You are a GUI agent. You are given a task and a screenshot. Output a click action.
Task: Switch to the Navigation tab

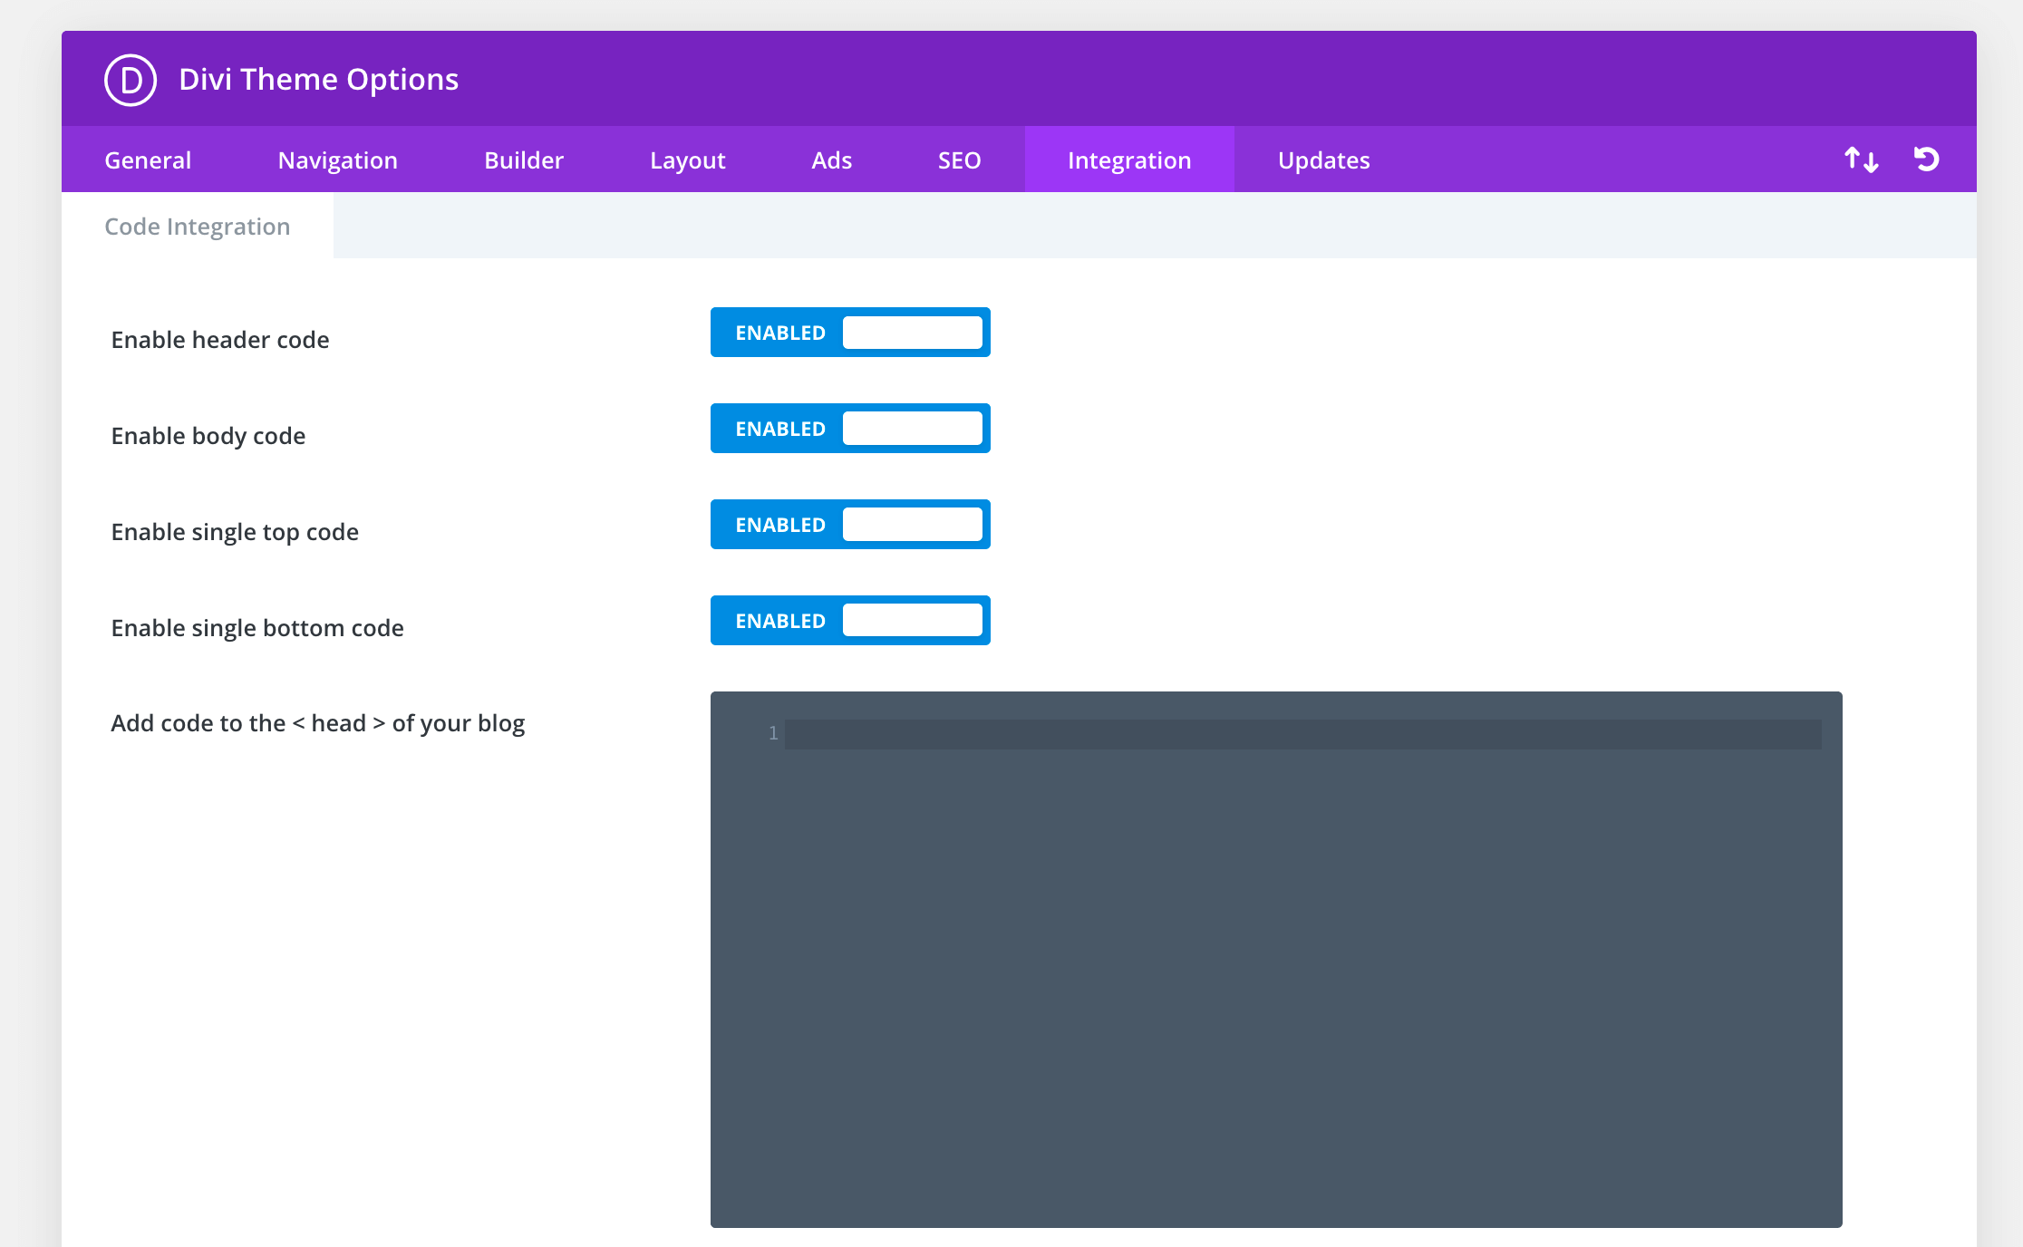coord(337,160)
